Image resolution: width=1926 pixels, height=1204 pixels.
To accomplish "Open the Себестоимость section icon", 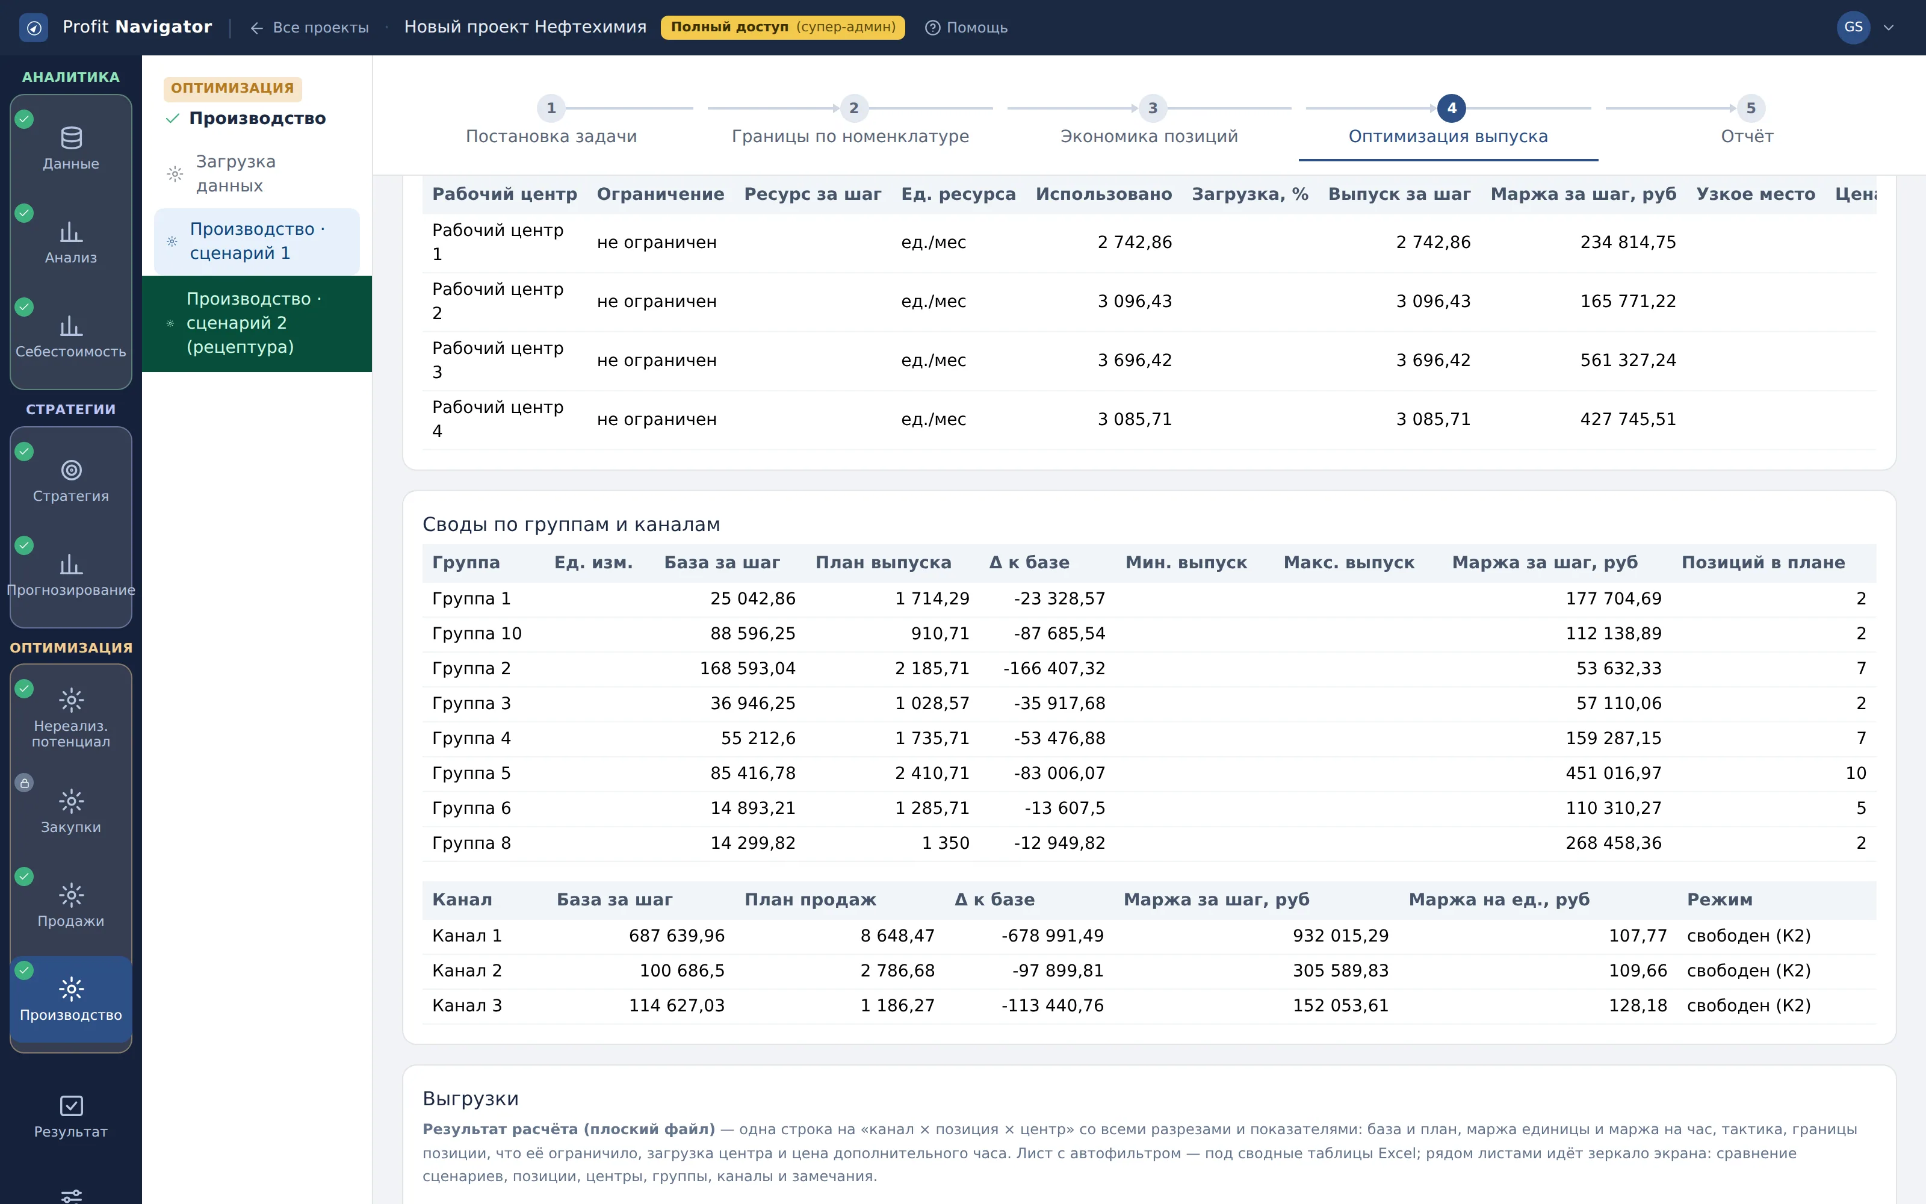I will tap(71, 326).
